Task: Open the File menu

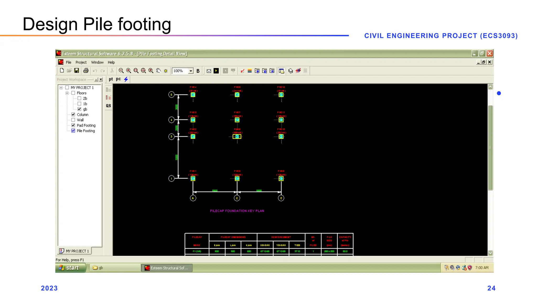Action: [x=68, y=62]
